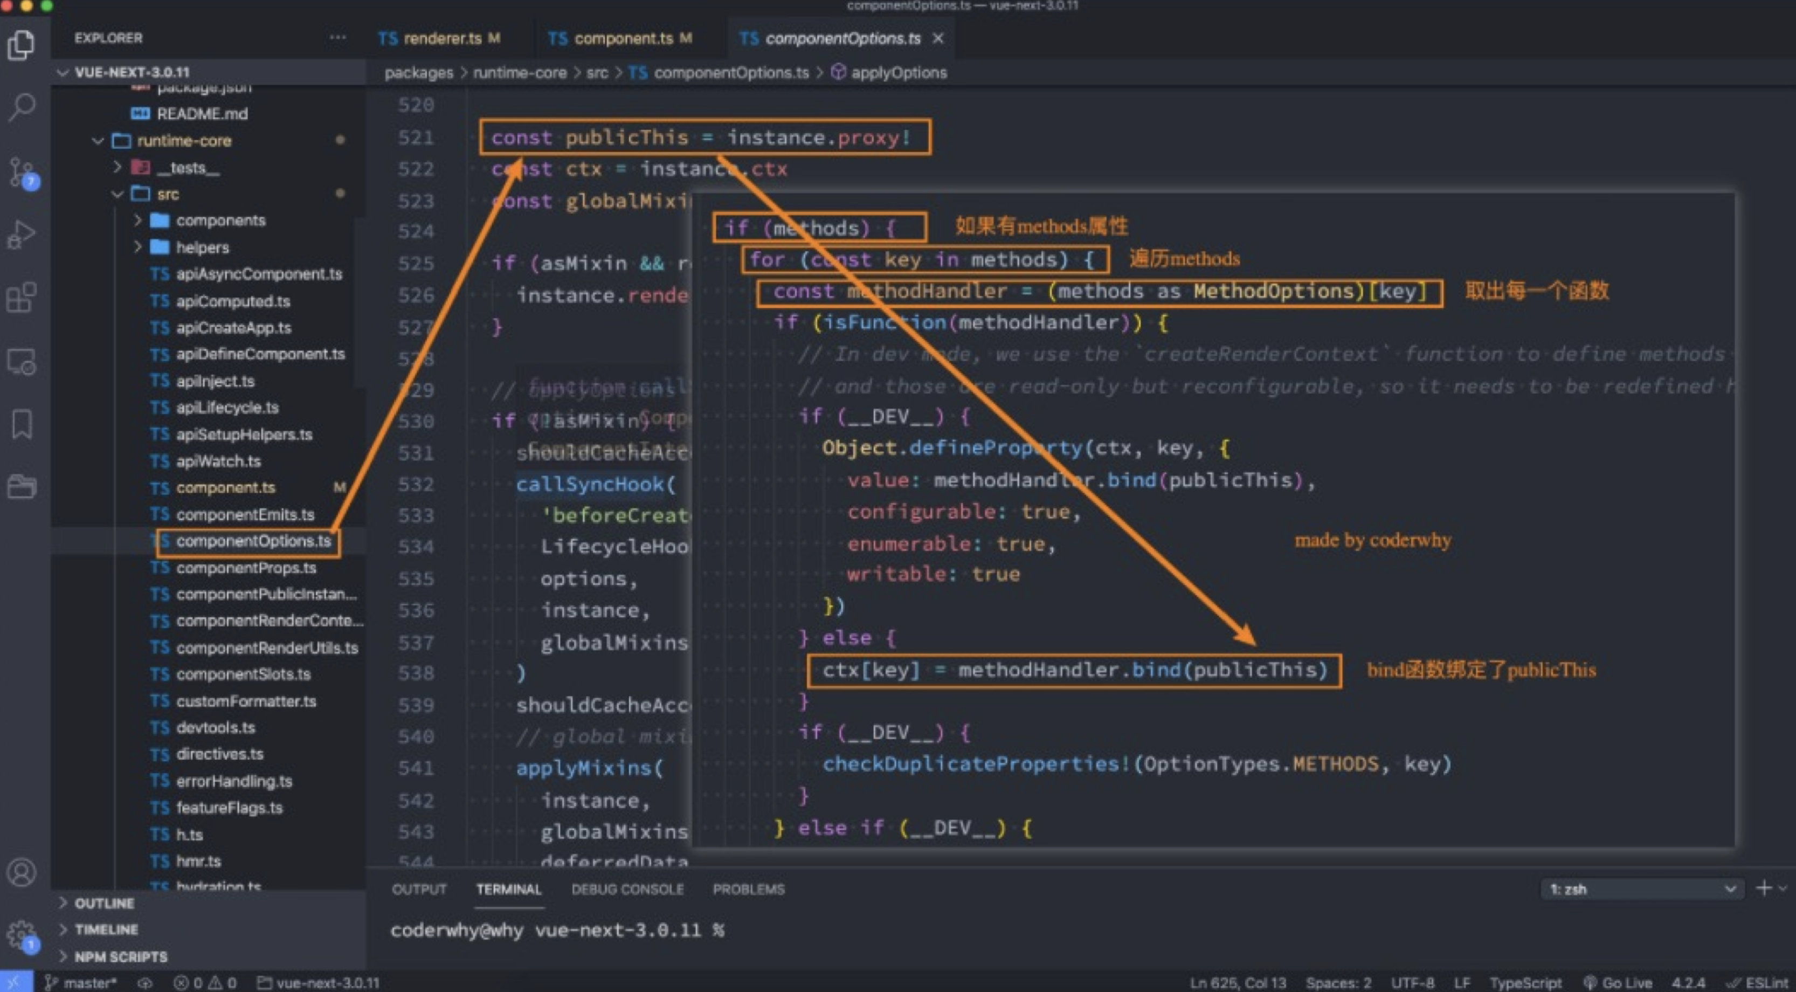Switch to PROBLEMS panel tab

coord(748,890)
